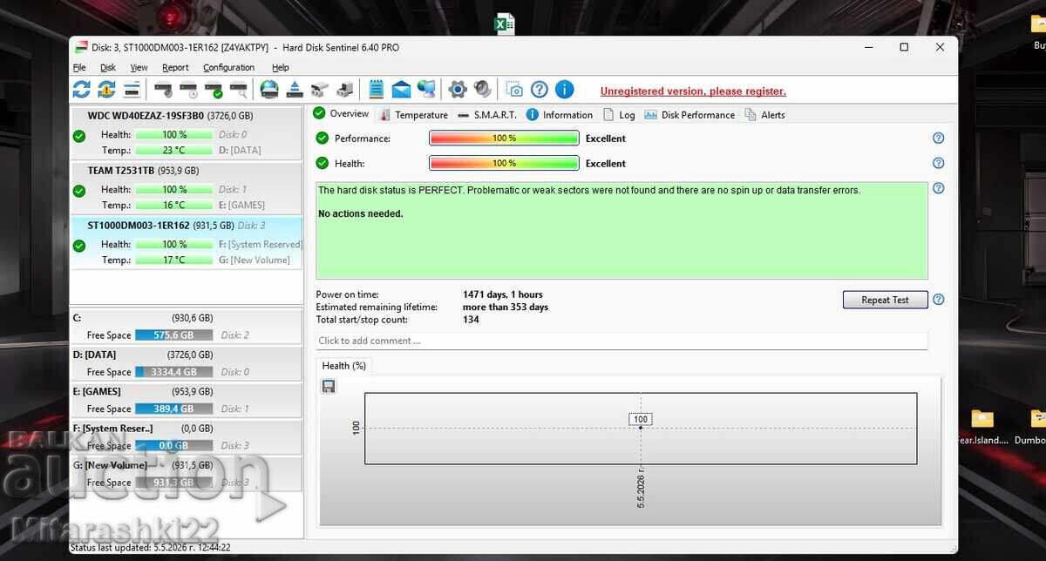This screenshot has height=561, width=1046.
Task: Click the 'Power on time' value 1471 days
Action: 502,294
